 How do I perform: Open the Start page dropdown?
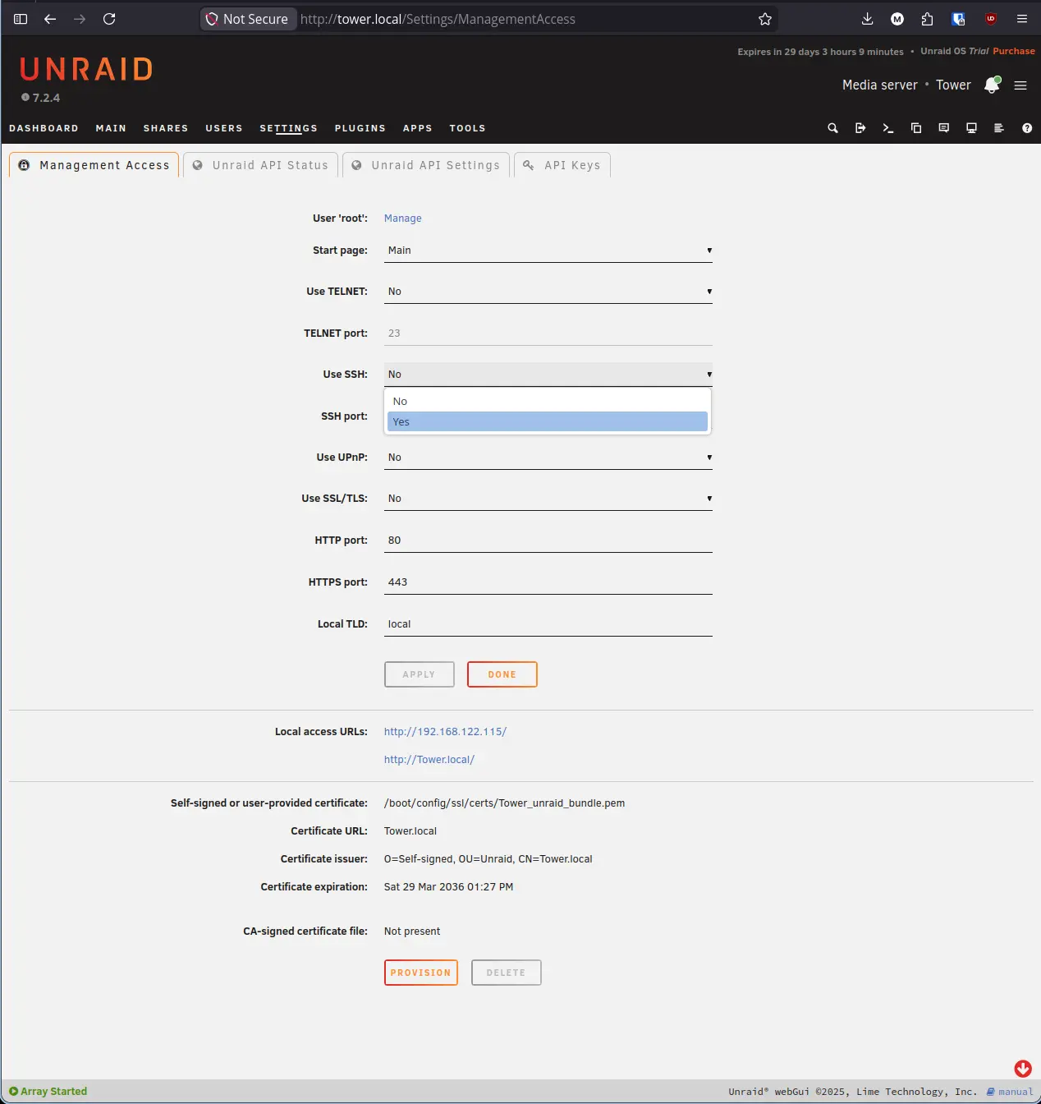coord(548,251)
